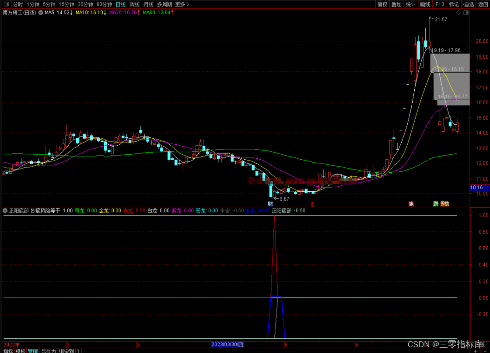Select the 日线 daily chart tab
Image resolution: width=490 pixels, height=353 pixels.
[x=121, y=4]
